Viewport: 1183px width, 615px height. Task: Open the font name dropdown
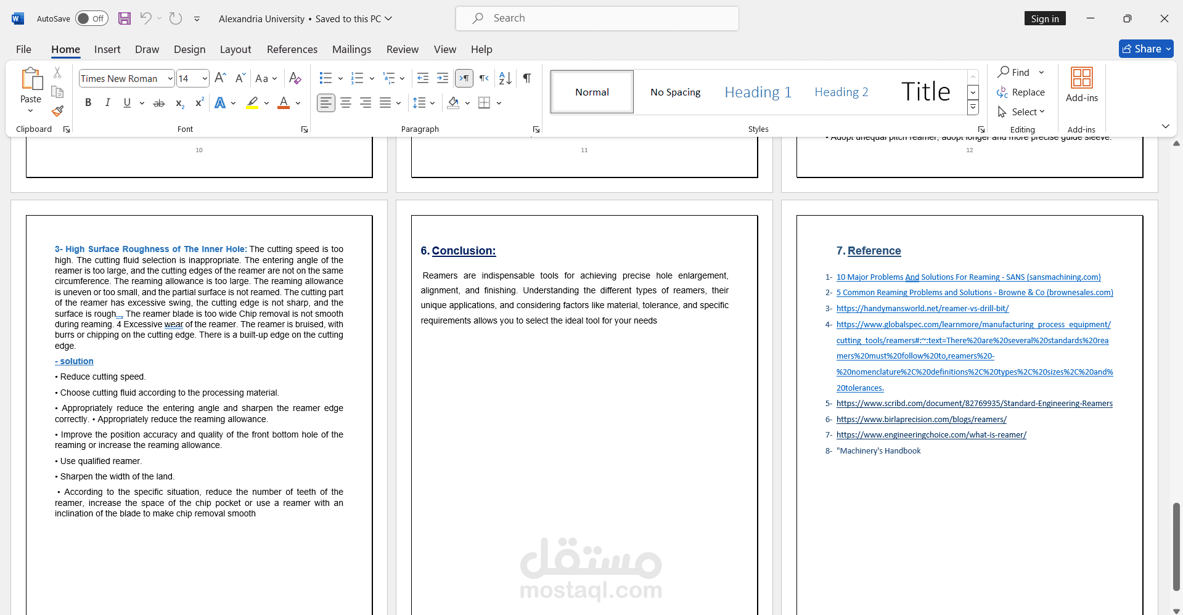170,79
